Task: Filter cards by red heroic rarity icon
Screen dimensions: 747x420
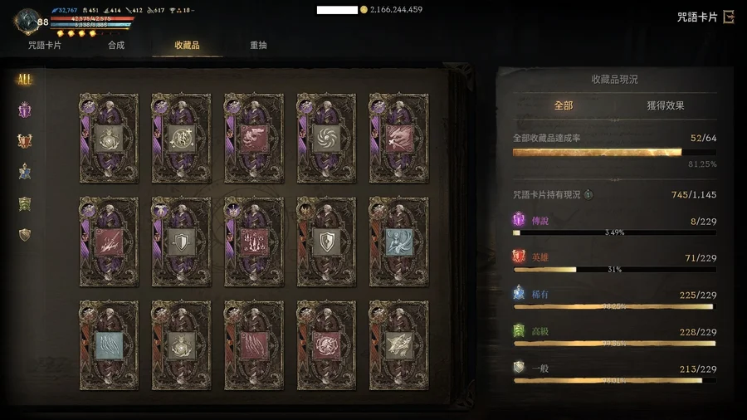Action: pos(25,141)
